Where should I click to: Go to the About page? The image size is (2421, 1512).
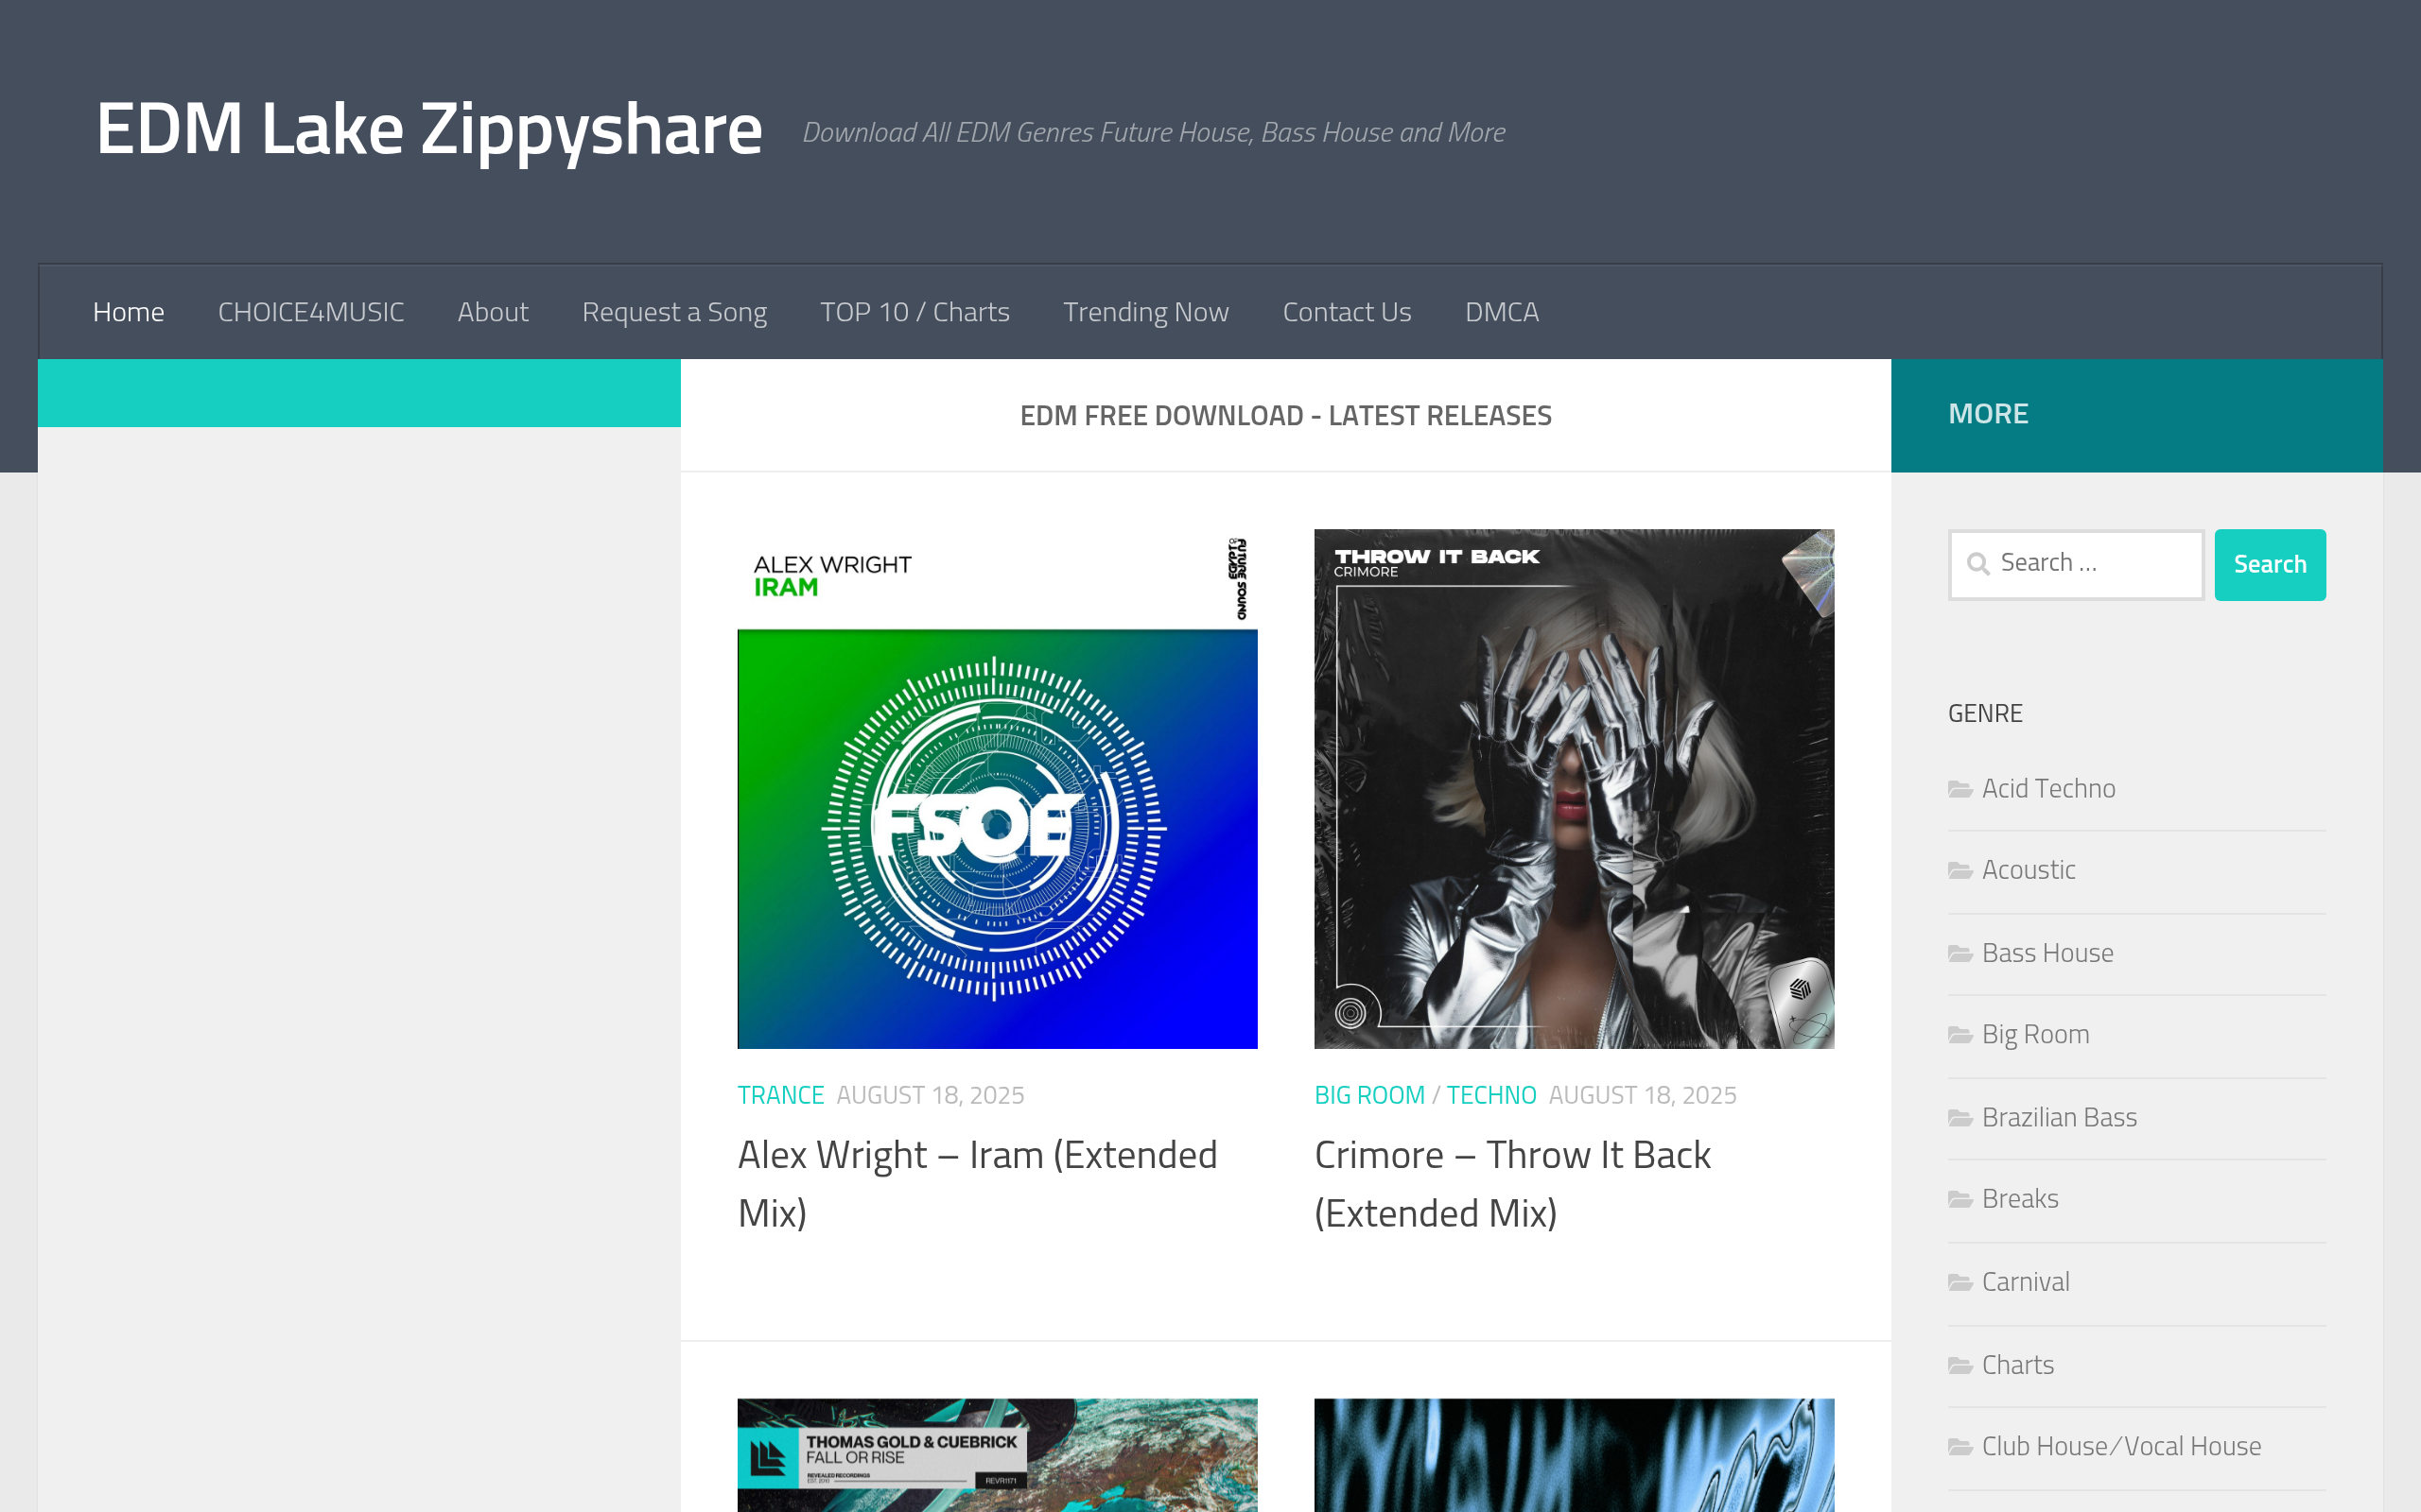494,312
